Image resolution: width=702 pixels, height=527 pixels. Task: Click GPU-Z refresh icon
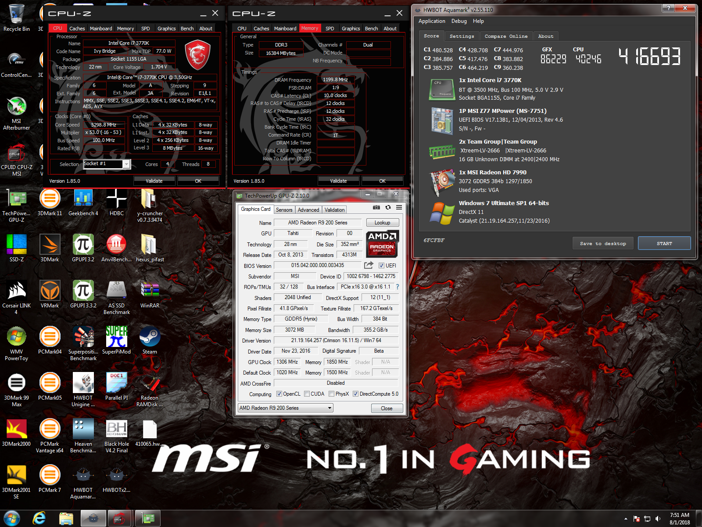pos(388,207)
